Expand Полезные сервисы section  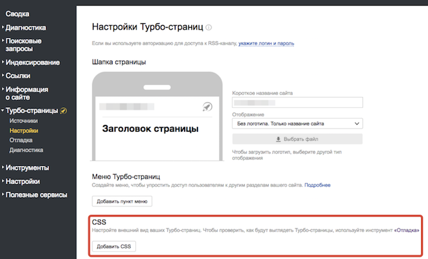(36, 195)
